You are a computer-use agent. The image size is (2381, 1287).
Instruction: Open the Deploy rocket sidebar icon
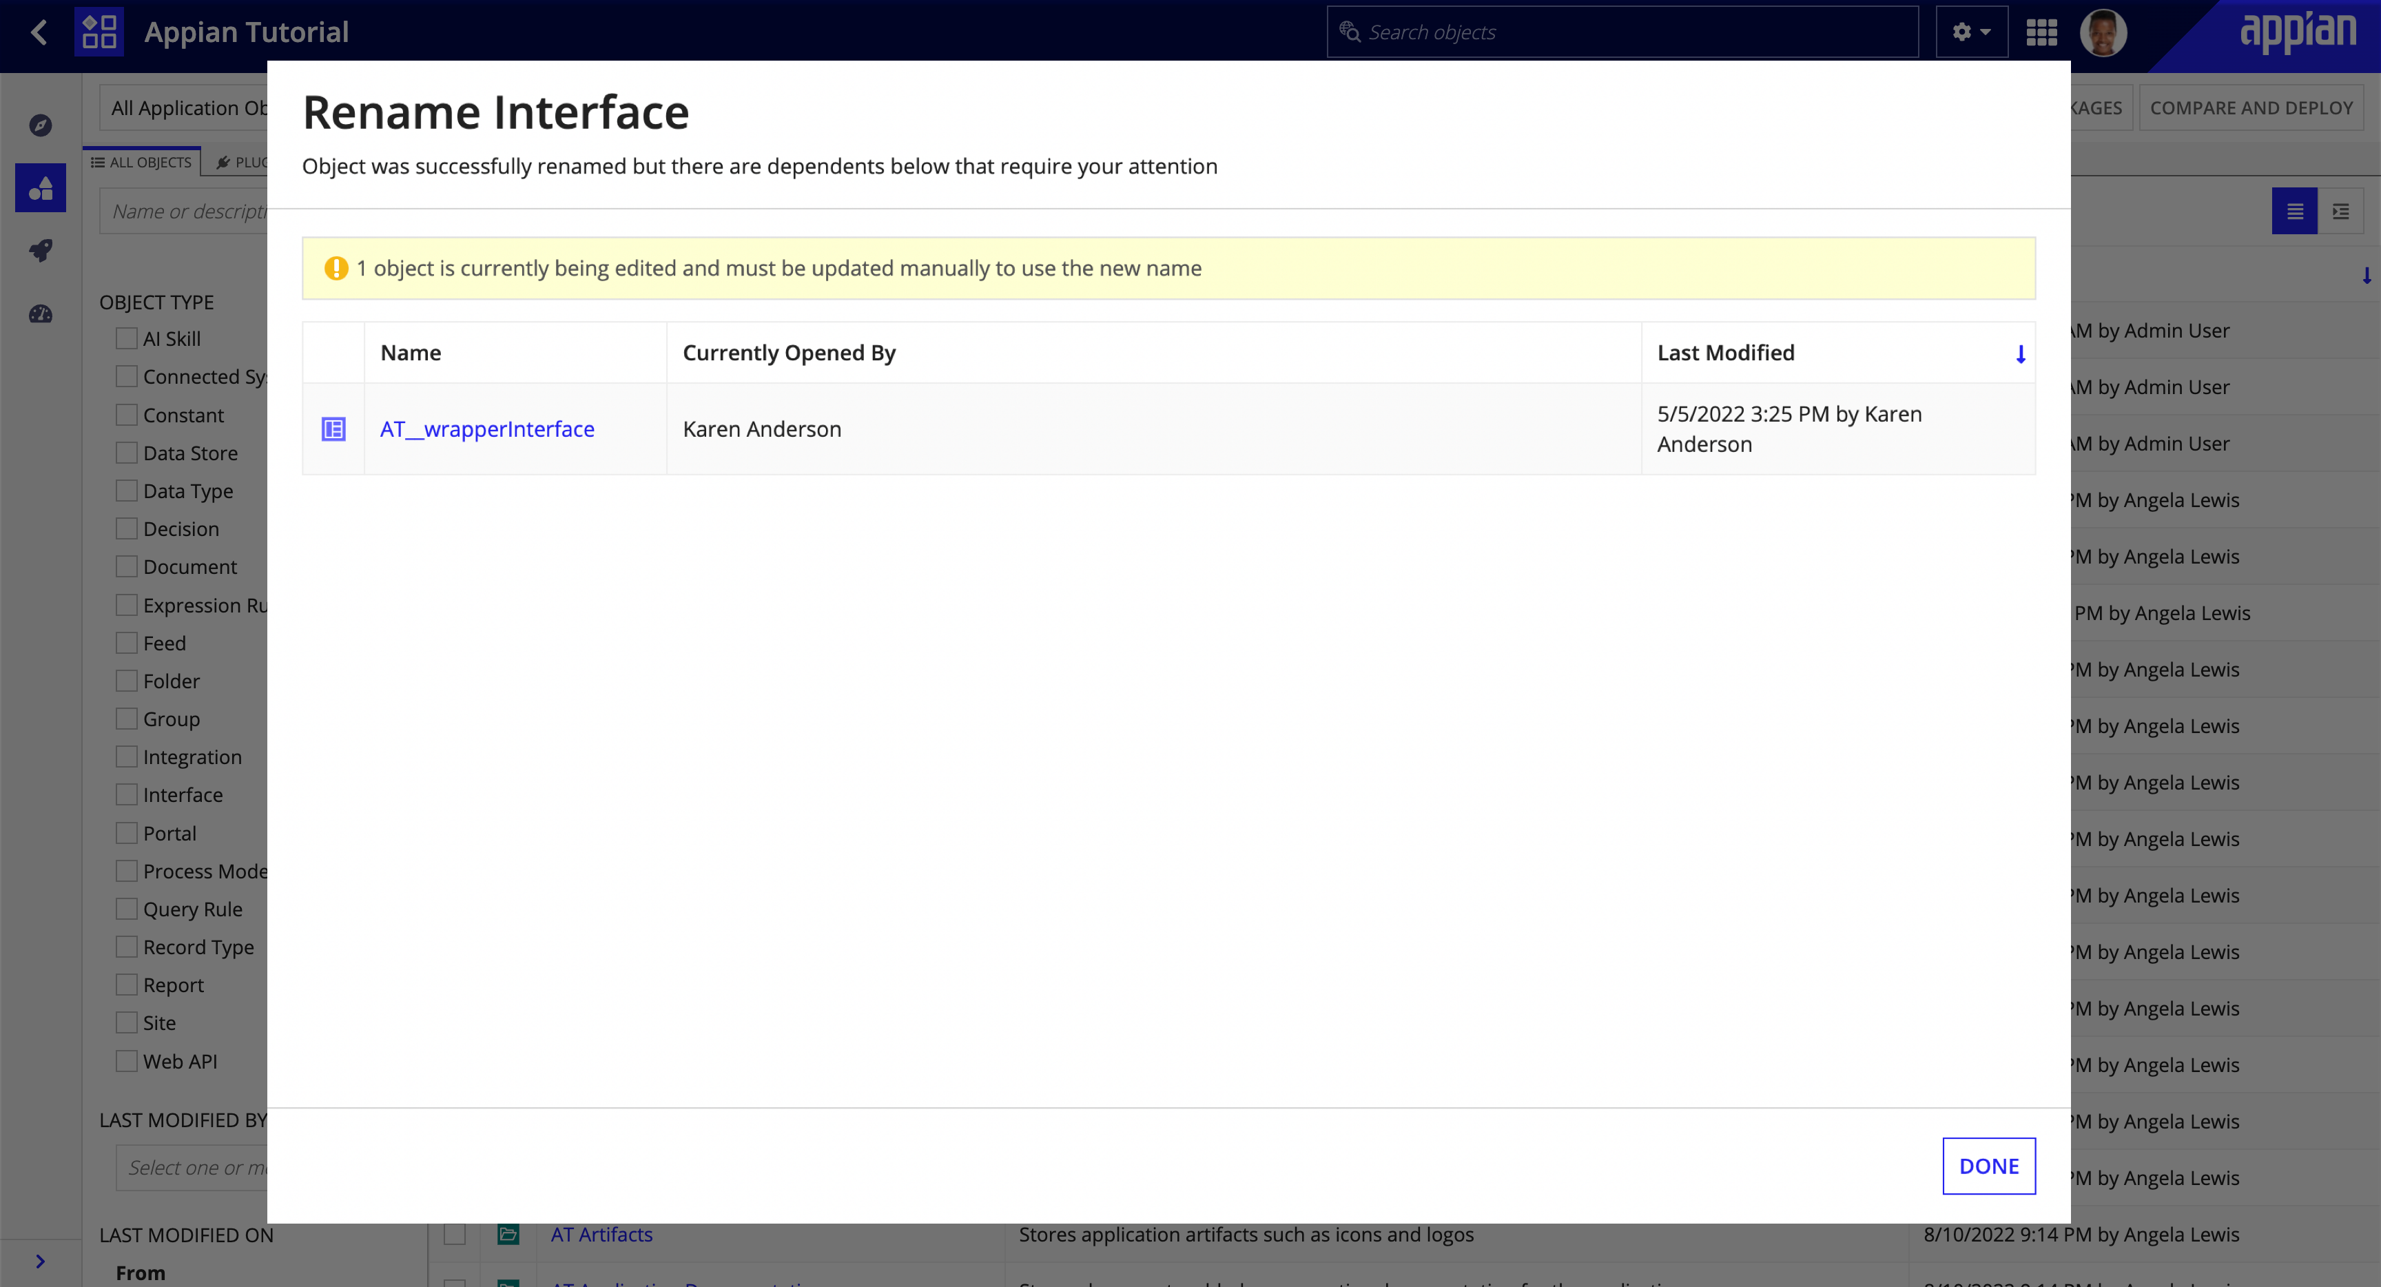click(40, 251)
